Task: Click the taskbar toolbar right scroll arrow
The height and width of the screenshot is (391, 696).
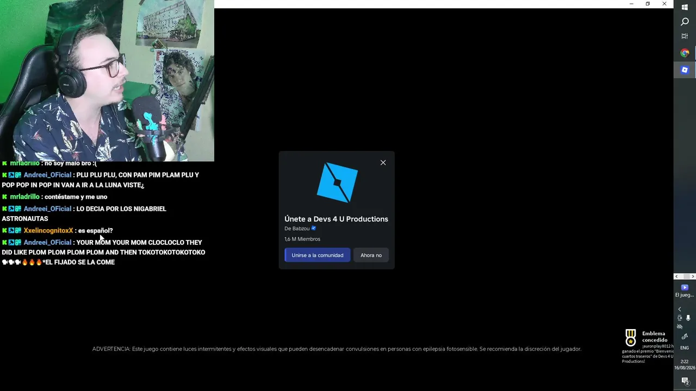Action: tap(693, 276)
